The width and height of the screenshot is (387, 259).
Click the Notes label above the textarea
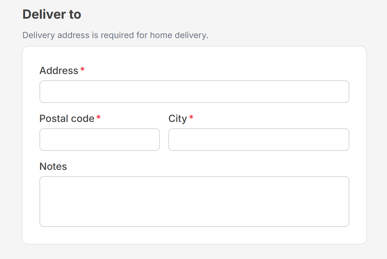(53, 167)
